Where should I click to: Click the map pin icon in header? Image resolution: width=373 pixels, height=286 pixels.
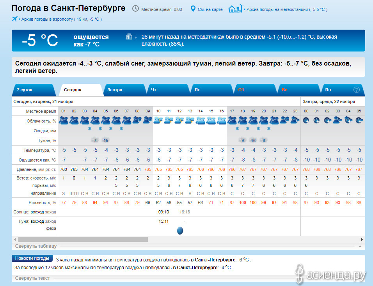(x=193, y=9)
